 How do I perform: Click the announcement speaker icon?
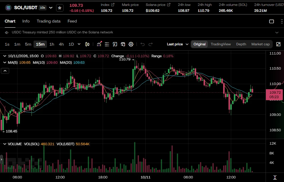pyautogui.click(x=7, y=32)
